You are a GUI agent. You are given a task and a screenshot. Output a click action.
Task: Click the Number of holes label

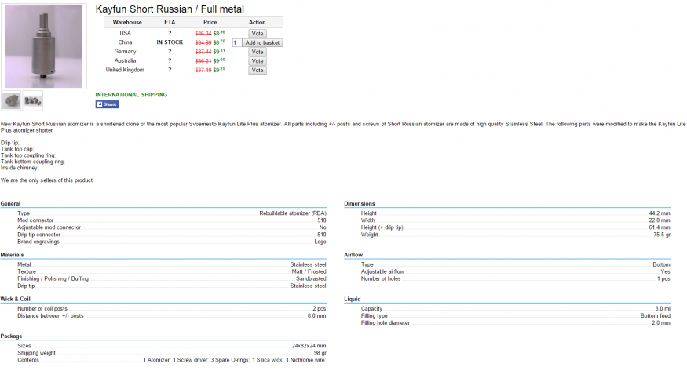point(381,278)
